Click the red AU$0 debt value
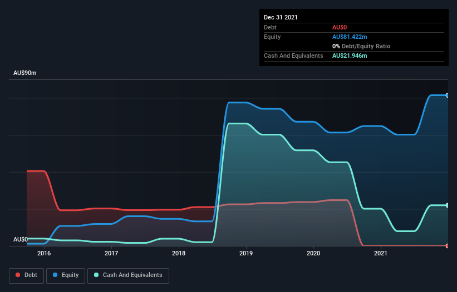The image size is (457, 292). [340, 27]
